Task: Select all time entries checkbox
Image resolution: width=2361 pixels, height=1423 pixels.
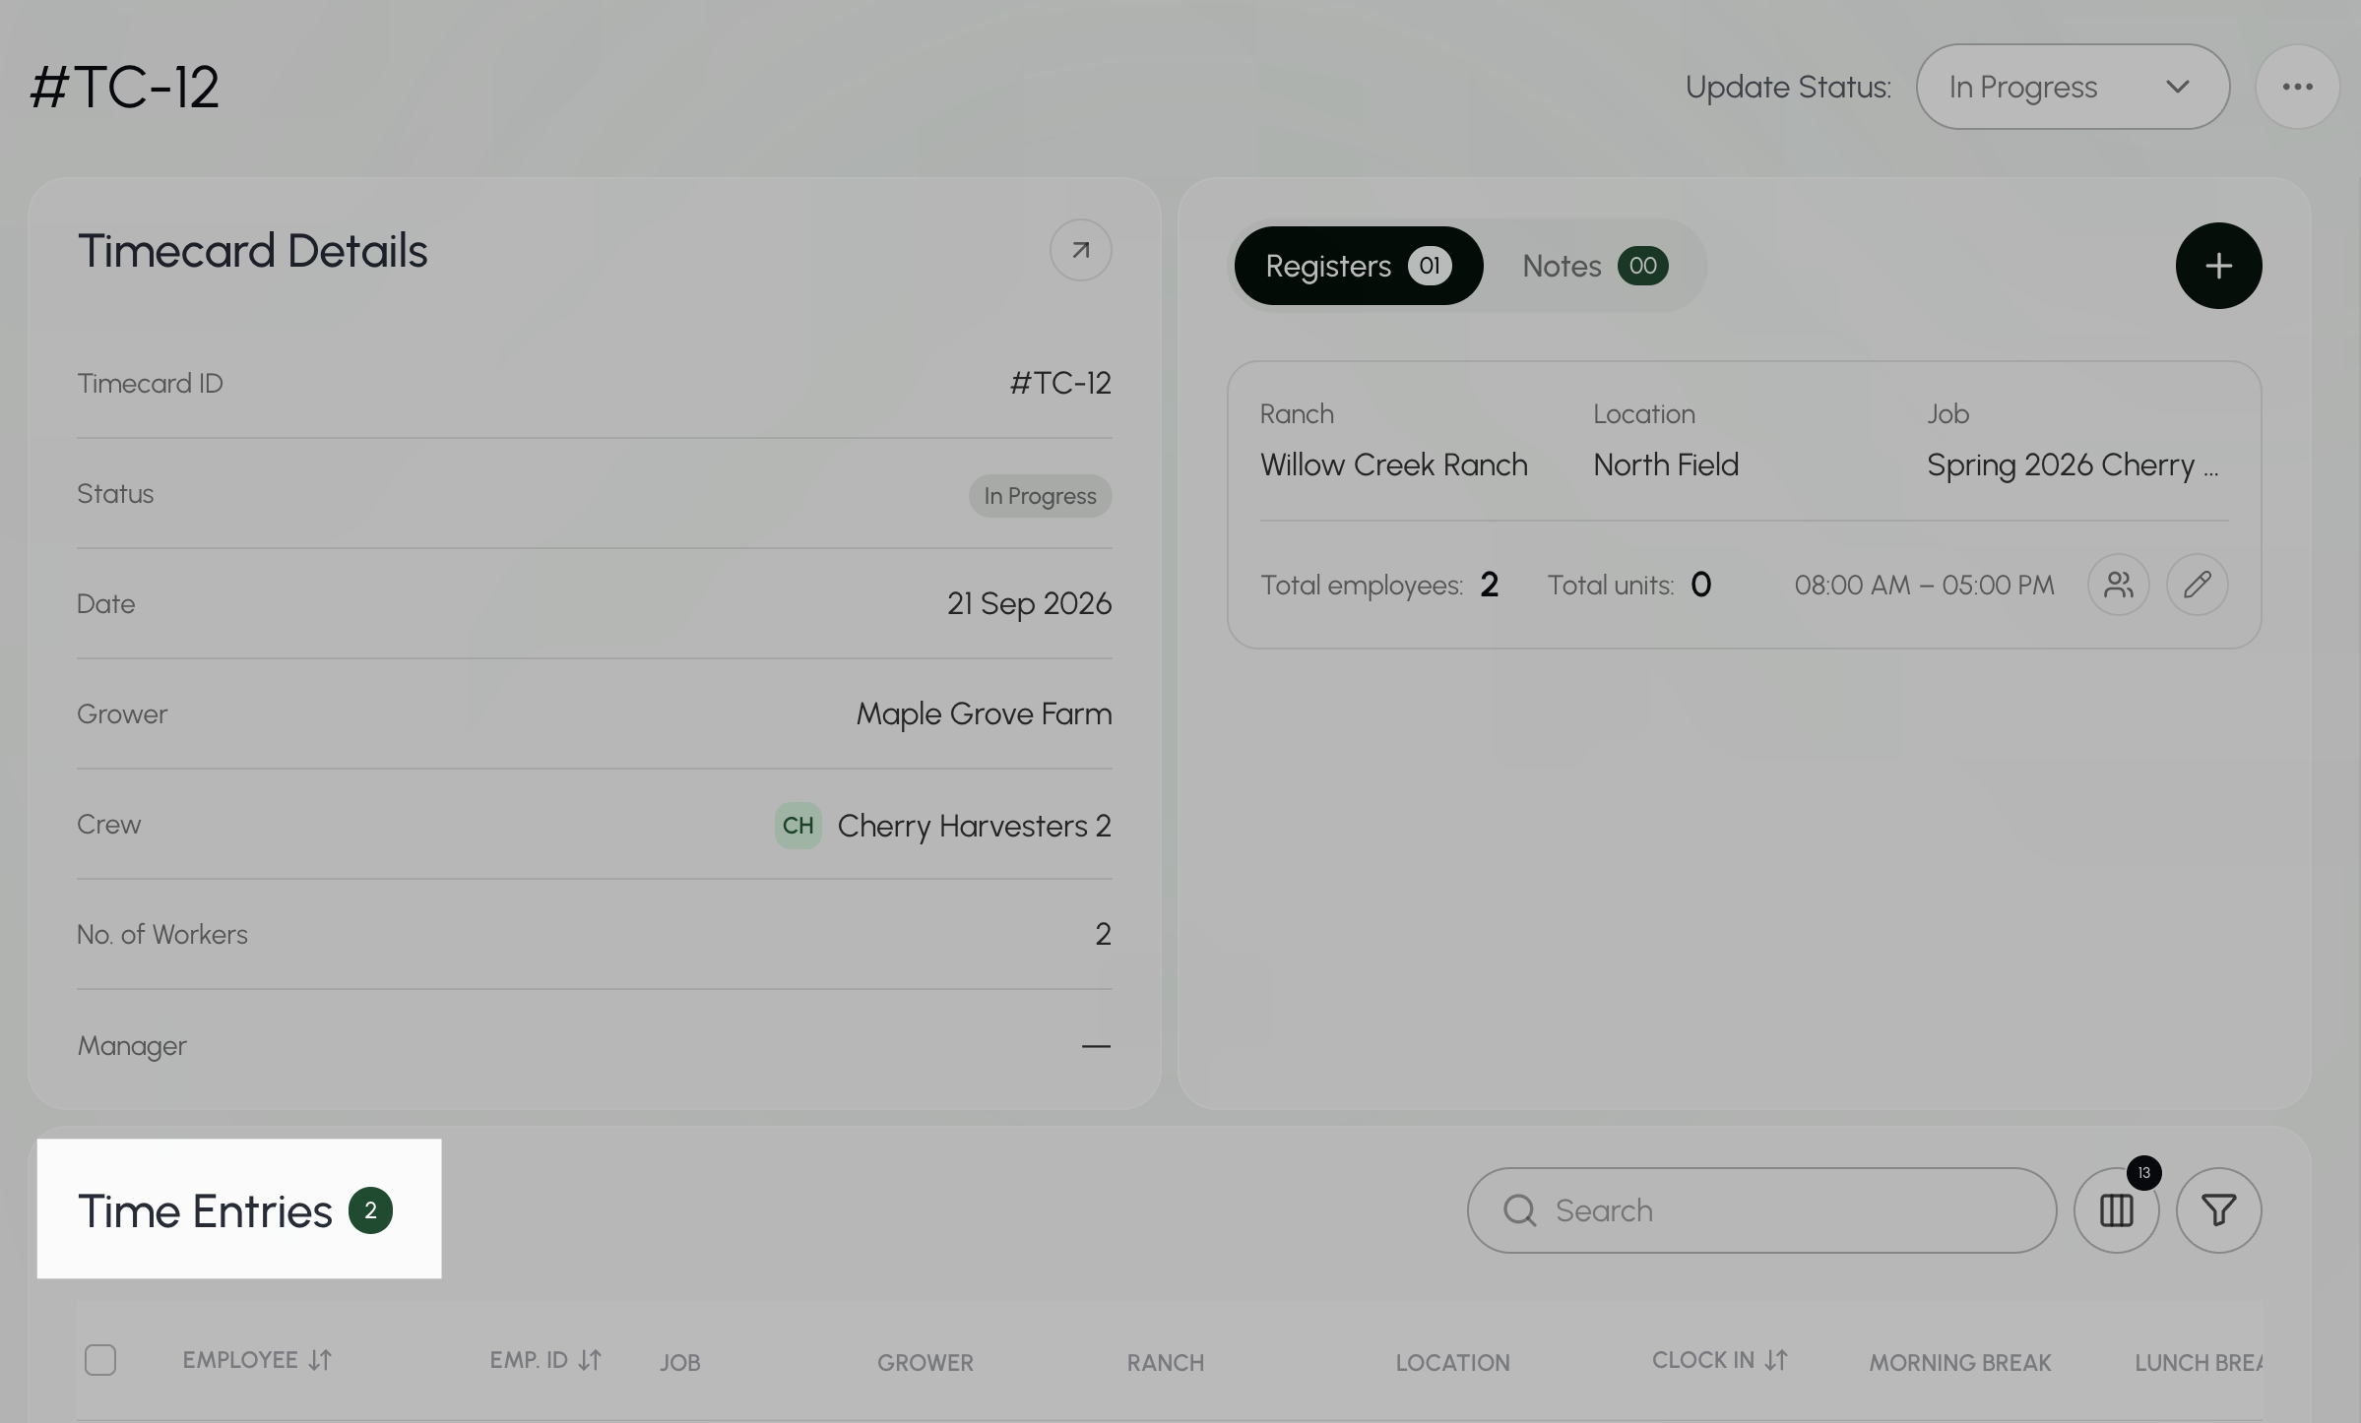Action: click(x=100, y=1360)
